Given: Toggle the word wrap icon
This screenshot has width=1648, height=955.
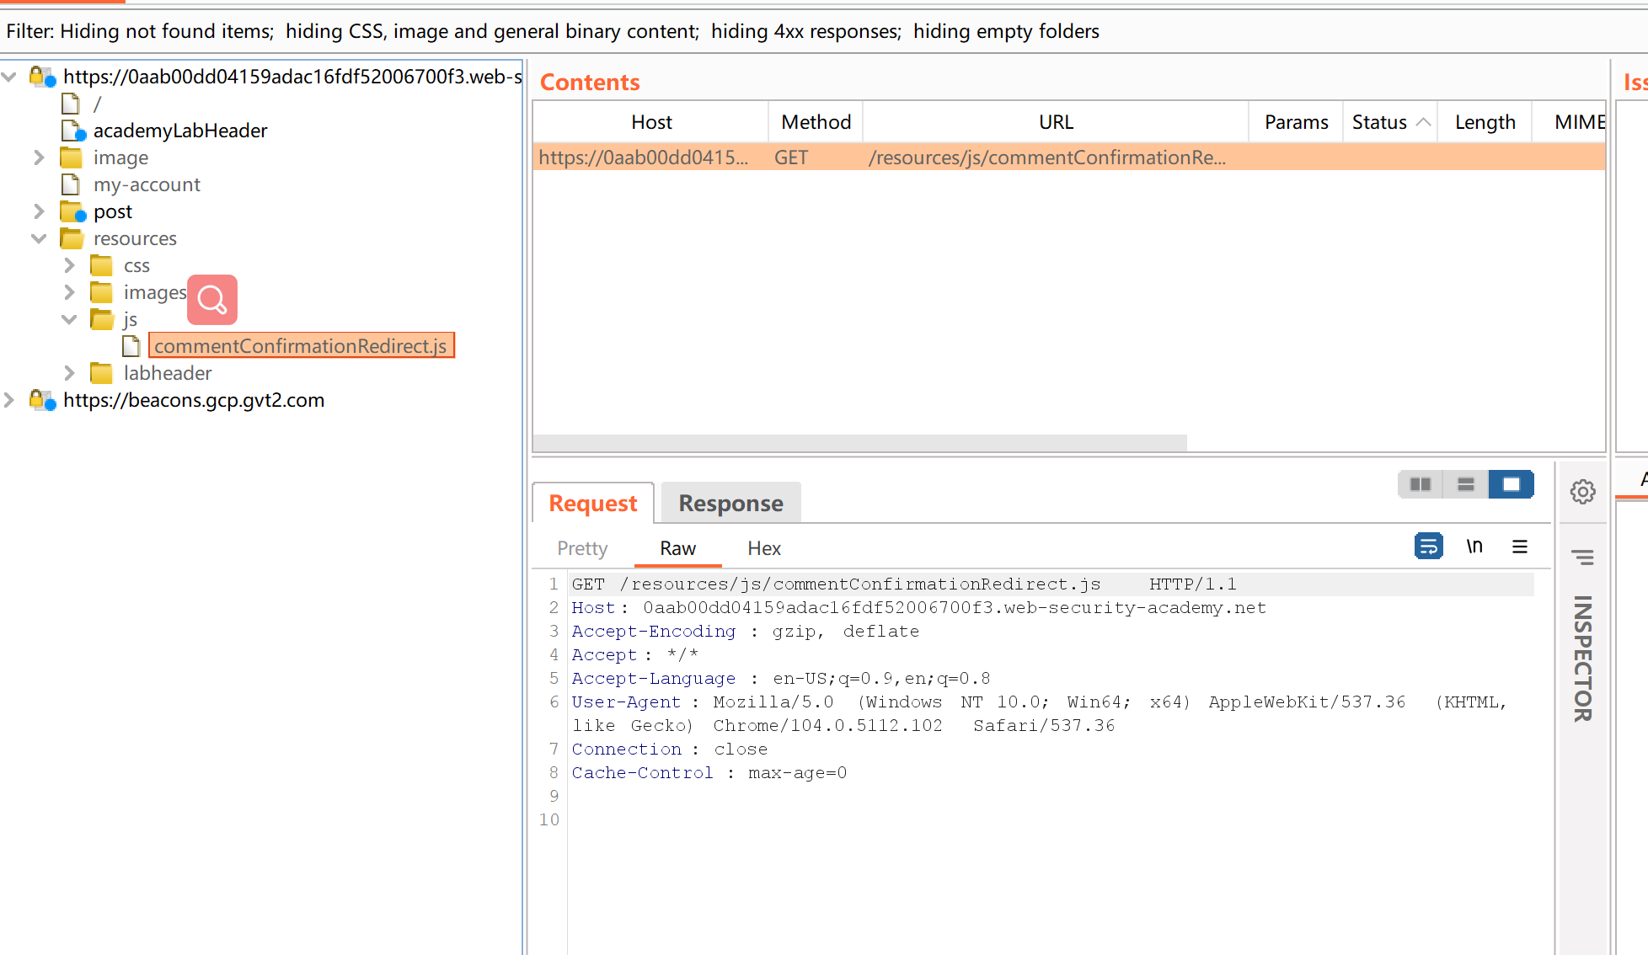Looking at the screenshot, I should tap(1428, 547).
